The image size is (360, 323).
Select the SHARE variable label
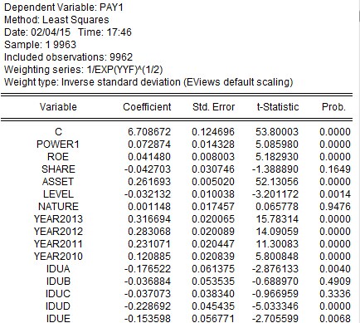coord(58,169)
